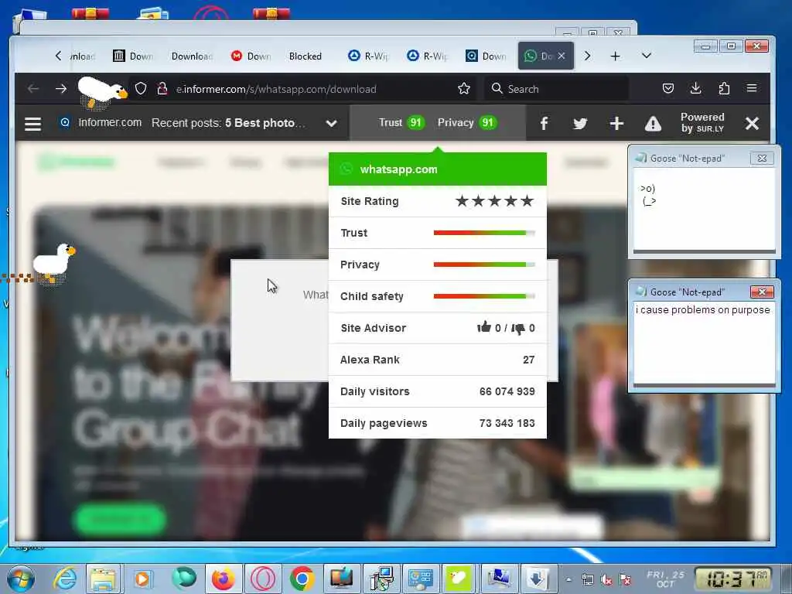Click Daily visitors value 66 074 939
Screen dimensions: 792x594
(507, 391)
